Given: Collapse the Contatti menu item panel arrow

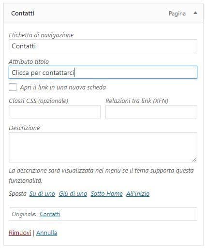Looking at the screenshot, I should 195,13.
